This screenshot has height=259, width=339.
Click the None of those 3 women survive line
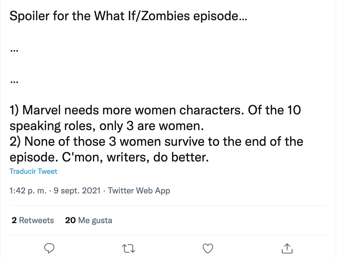(x=156, y=142)
